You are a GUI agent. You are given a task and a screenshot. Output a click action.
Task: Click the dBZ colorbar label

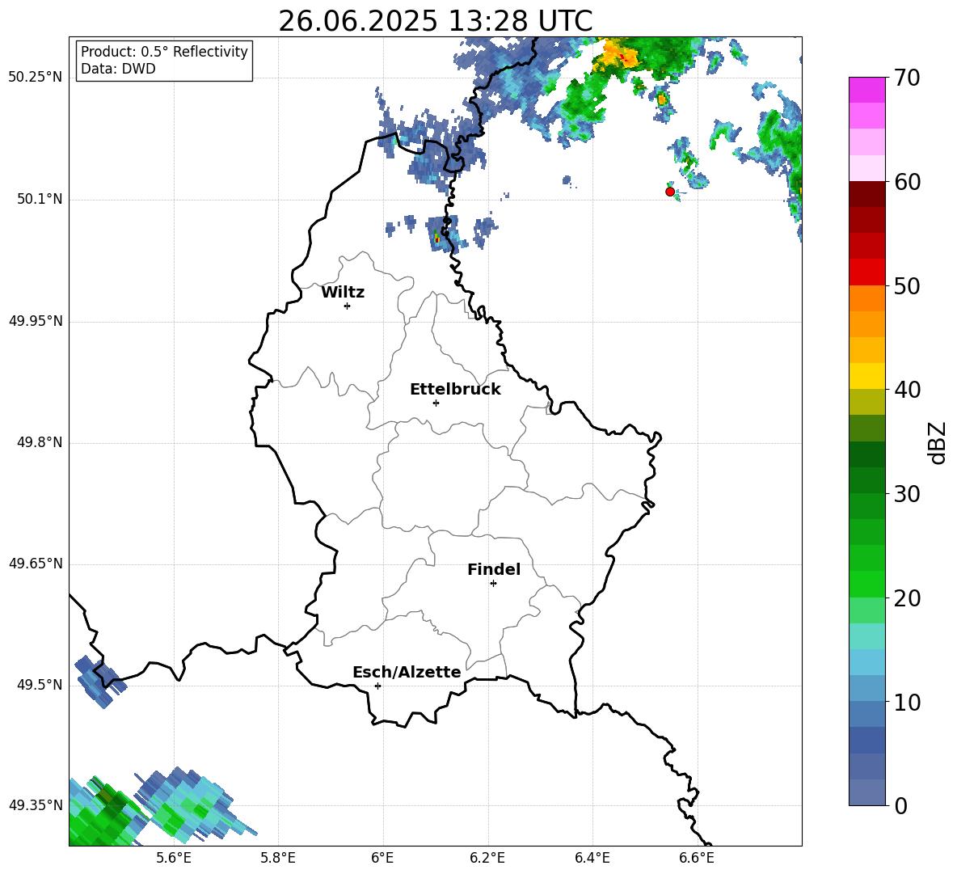point(937,442)
